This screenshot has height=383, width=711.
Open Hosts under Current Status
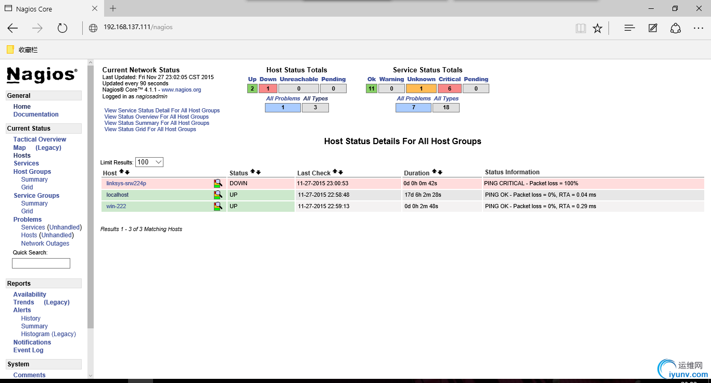pyautogui.click(x=22, y=156)
